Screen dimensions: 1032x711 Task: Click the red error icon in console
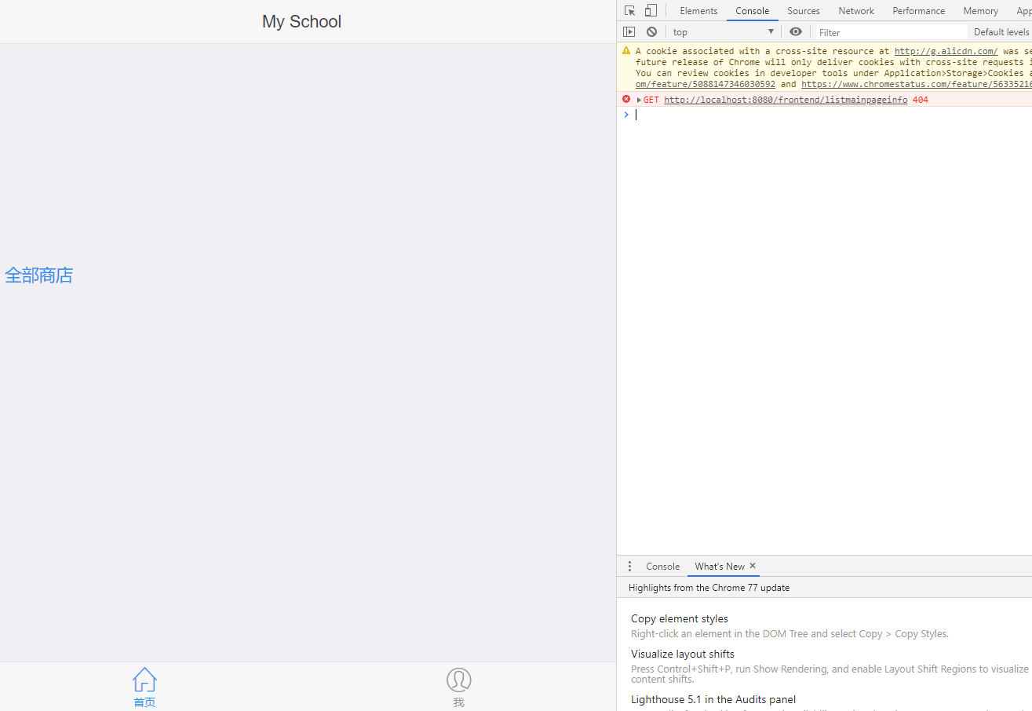pos(626,99)
